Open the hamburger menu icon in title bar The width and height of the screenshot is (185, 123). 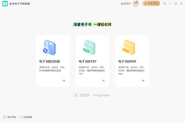tap(165, 3)
